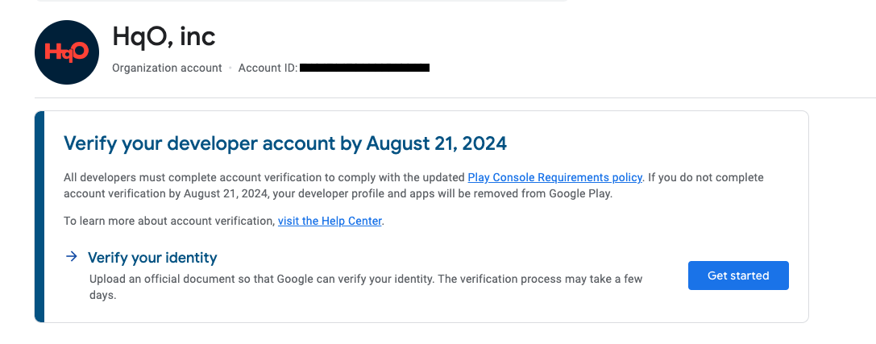The height and width of the screenshot is (344, 876).
Task: Open the Play Console Requirements policy link
Action: (554, 177)
